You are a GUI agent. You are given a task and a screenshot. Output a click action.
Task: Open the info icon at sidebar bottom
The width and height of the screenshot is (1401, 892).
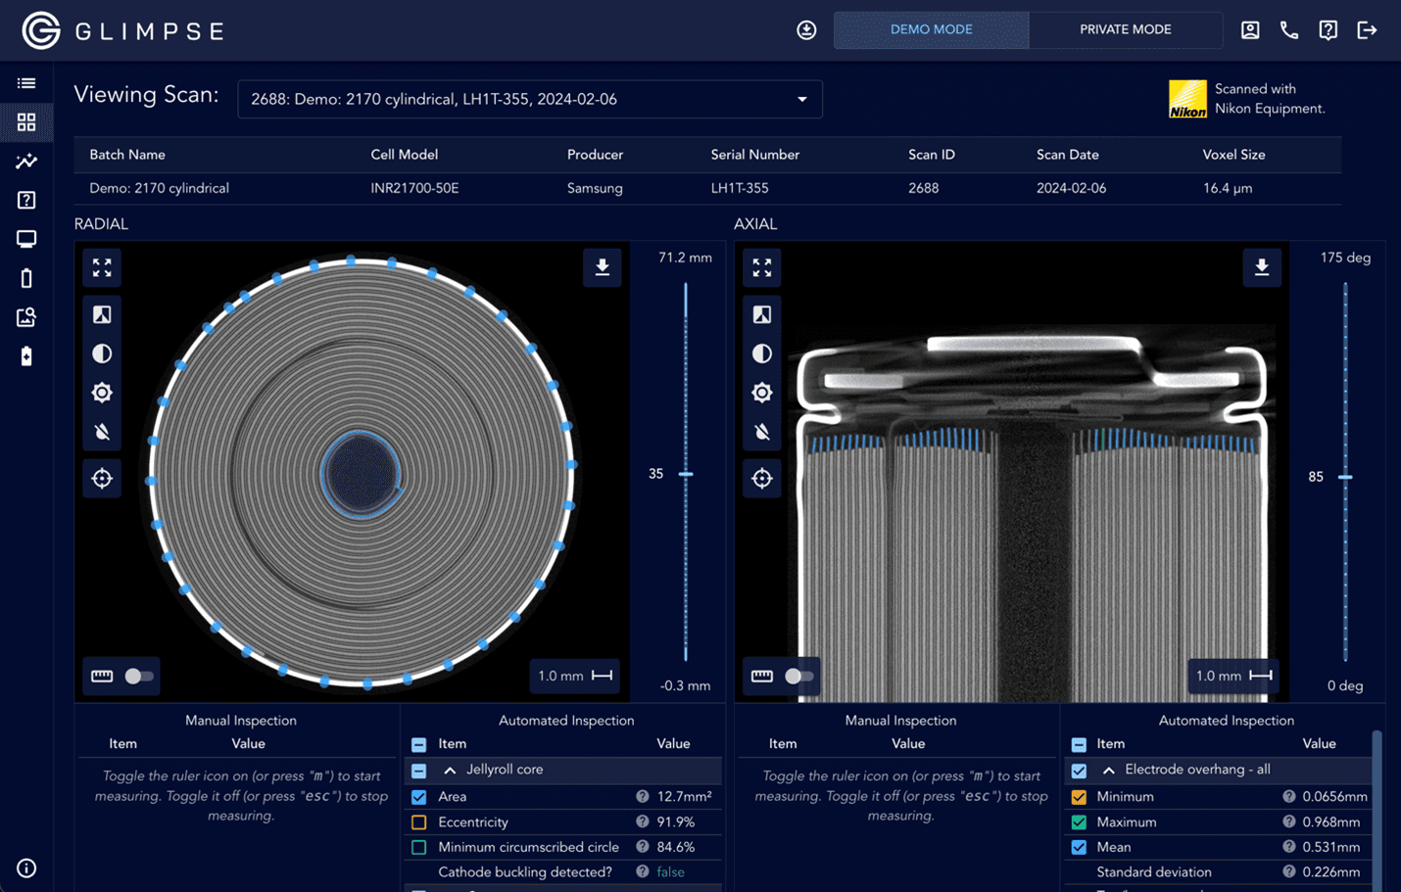click(26, 869)
